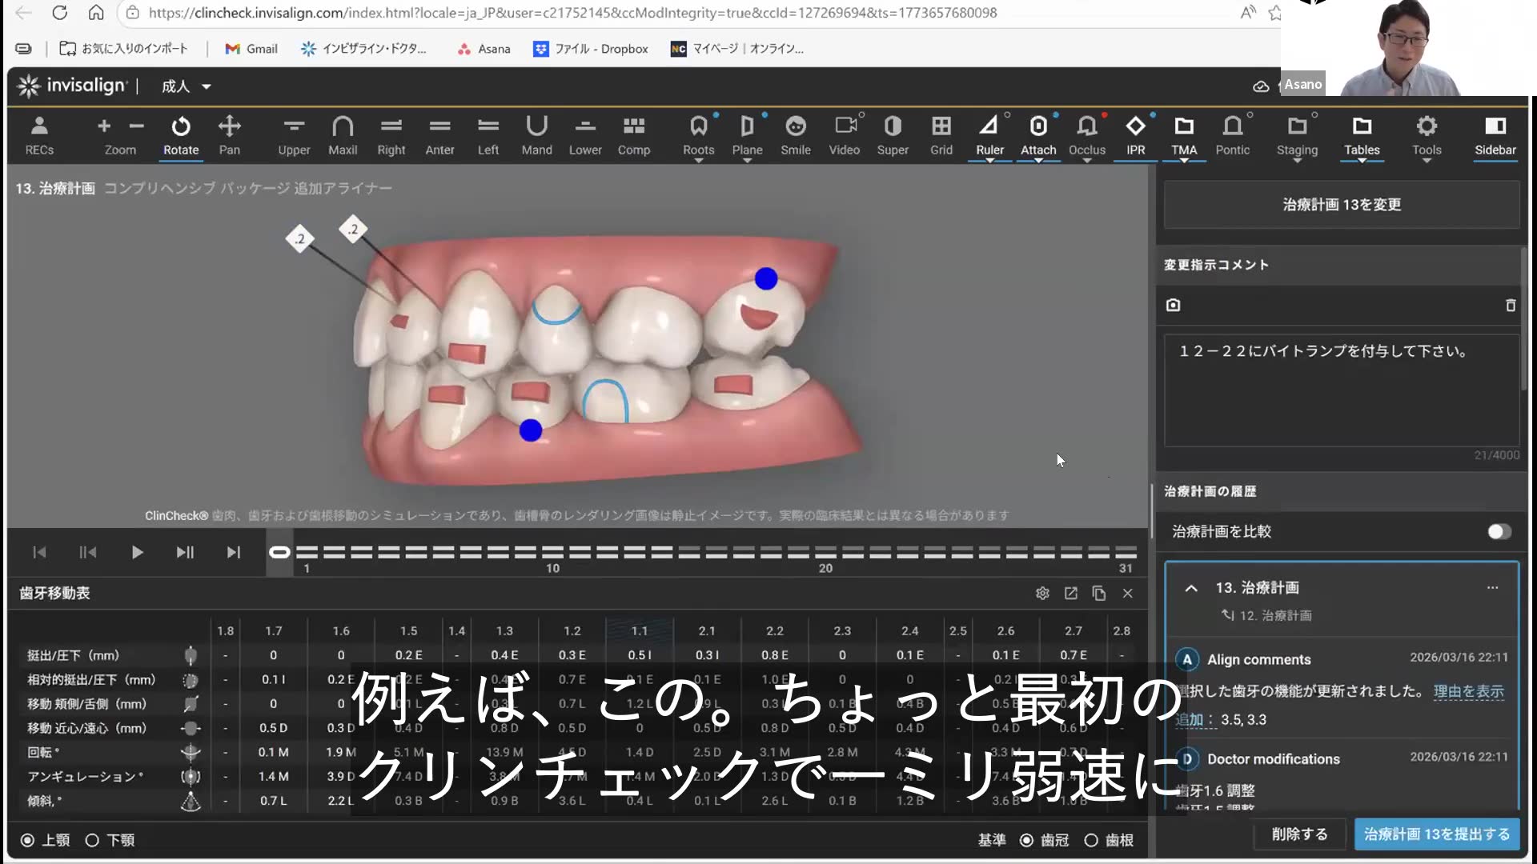The height and width of the screenshot is (864, 1537).
Task: Open the Asana bookmark
Action: tap(484, 49)
